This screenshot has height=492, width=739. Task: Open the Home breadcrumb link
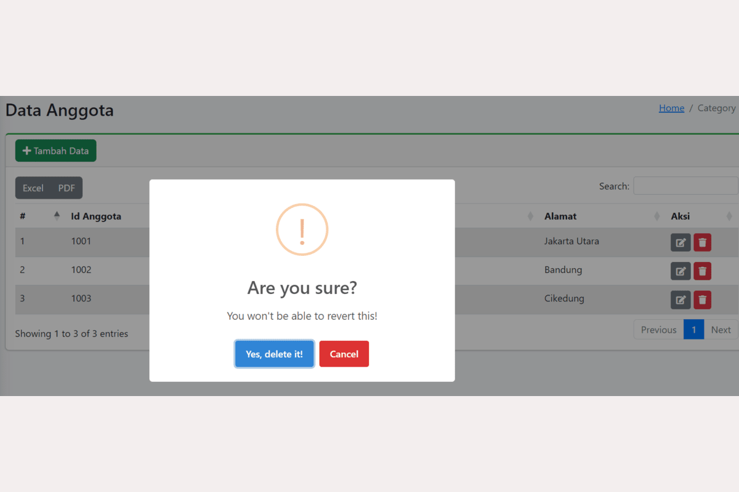tap(671, 108)
